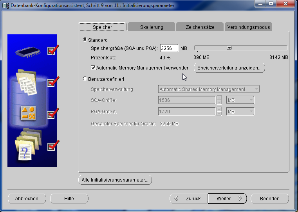This screenshot has height=212, width=298.
Task: Click the Java application icon in title bar
Action: (6, 5)
